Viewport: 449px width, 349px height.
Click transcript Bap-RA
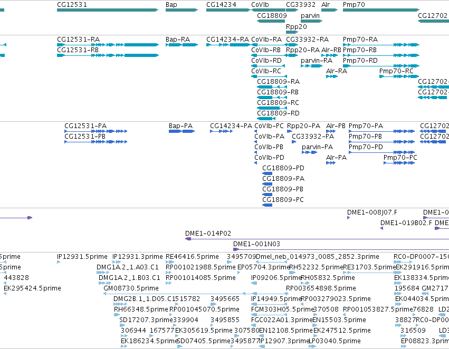pos(181,45)
